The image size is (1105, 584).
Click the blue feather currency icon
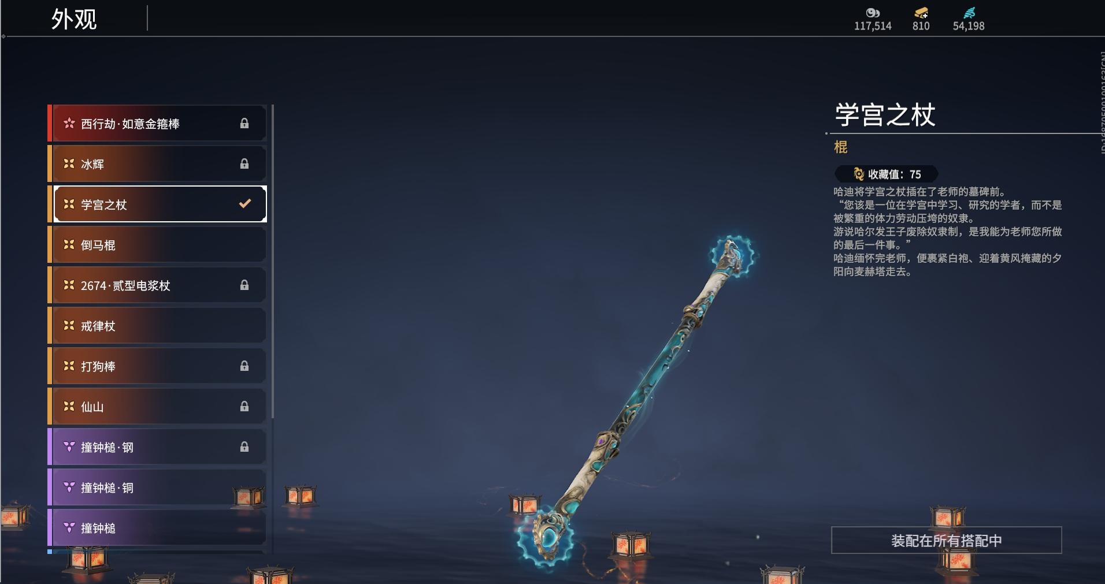click(969, 13)
